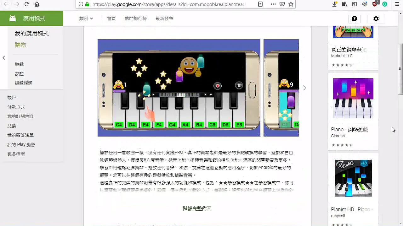Click the page vertical scrollbar thumb

tap(400, 69)
